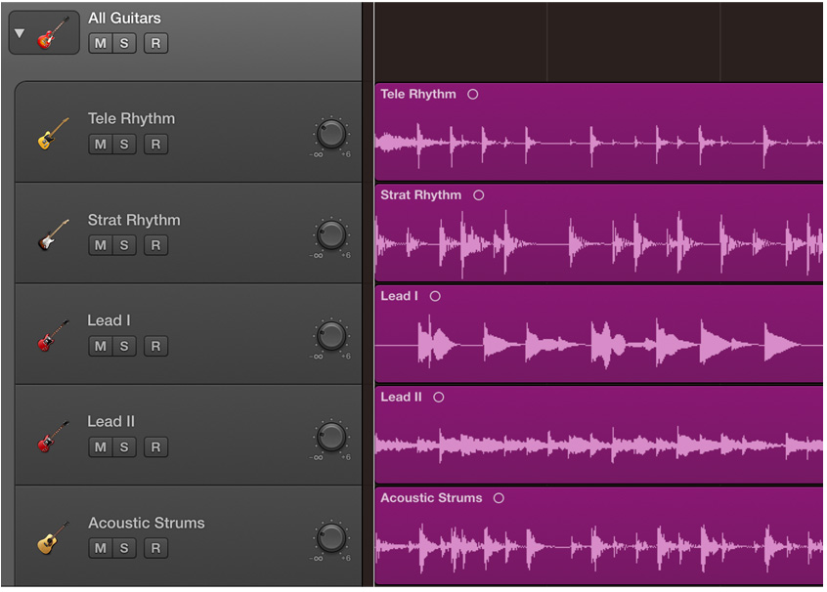Mute the Strat Rhythm track
The width and height of the screenshot is (827, 592).
[101, 245]
